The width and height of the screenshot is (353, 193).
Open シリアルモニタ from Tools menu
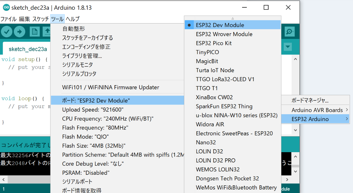pyautogui.click(x=118, y=65)
